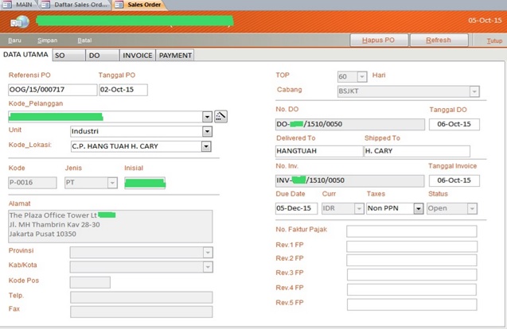Click the edit icon beside Kode_Pelanggan dropdown
The height and width of the screenshot is (329, 507).
pyautogui.click(x=221, y=116)
